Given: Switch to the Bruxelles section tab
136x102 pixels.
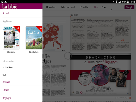Looking at the screenshot, I should point(51,7).
